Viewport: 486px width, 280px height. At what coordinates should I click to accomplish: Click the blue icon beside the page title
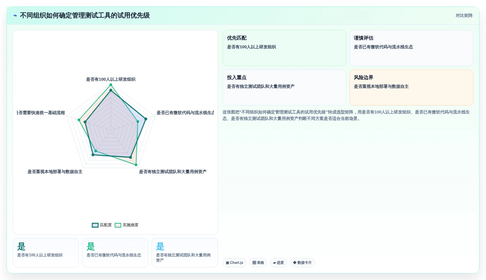click(x=15, y=16)
